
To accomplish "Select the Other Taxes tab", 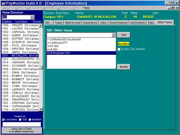I will coord(165,22).
